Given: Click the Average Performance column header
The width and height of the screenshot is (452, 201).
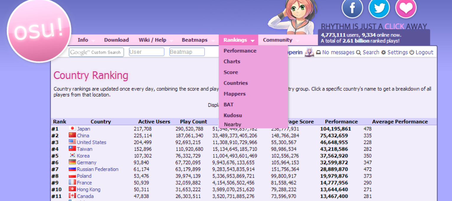Looking at the screenshot, I should (x=400, y=122).
